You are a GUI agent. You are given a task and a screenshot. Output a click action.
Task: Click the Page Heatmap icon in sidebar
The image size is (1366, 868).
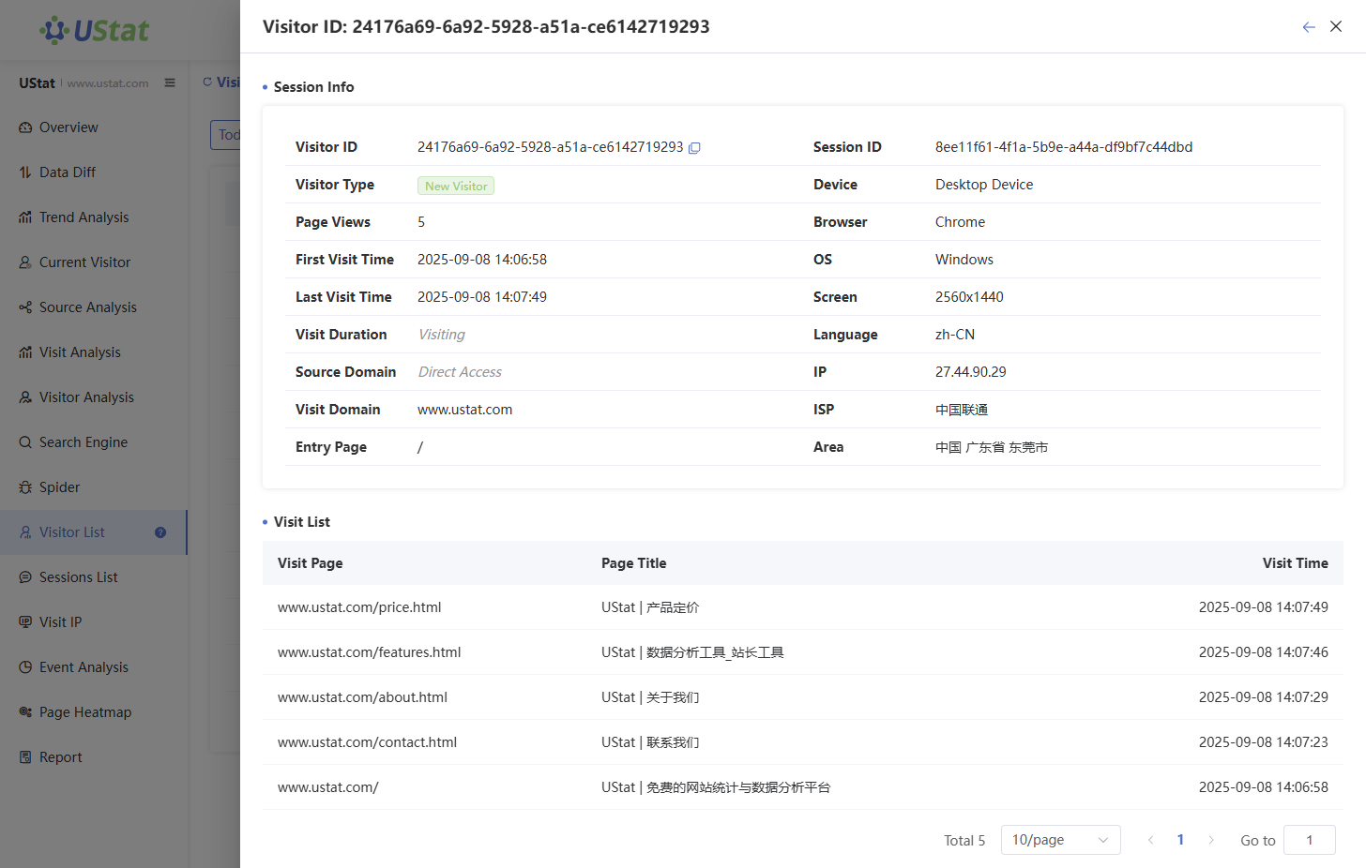25,712
